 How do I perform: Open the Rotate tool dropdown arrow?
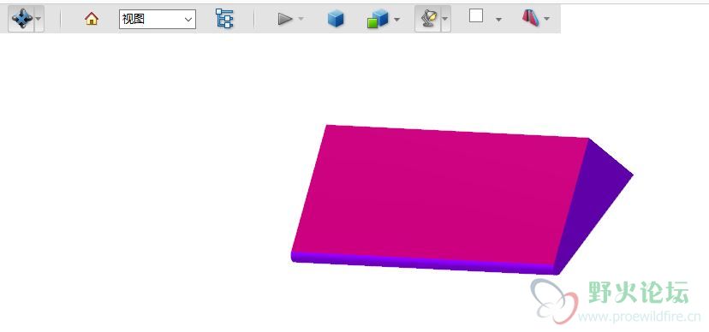(x=39, y=19)
